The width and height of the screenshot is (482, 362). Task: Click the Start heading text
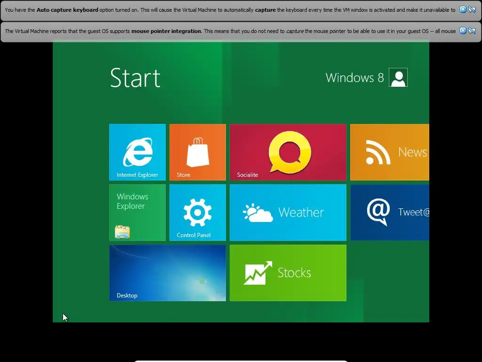[135, 78]
